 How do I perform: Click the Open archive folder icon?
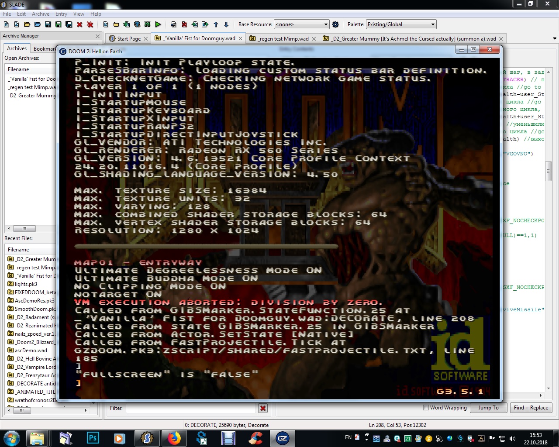[x=27, y=24]
